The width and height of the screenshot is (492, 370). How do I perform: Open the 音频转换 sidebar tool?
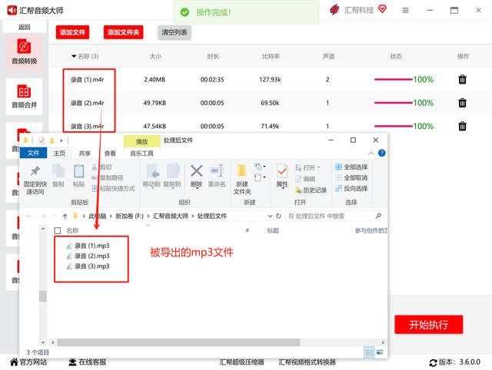(24, 52)
